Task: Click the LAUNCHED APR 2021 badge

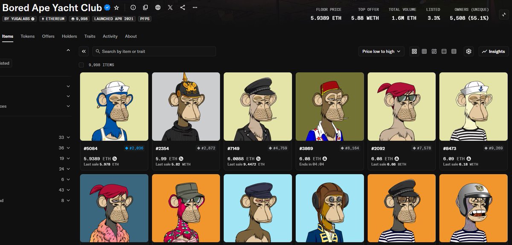Action: pyautogui.click(x=114, y=19)
